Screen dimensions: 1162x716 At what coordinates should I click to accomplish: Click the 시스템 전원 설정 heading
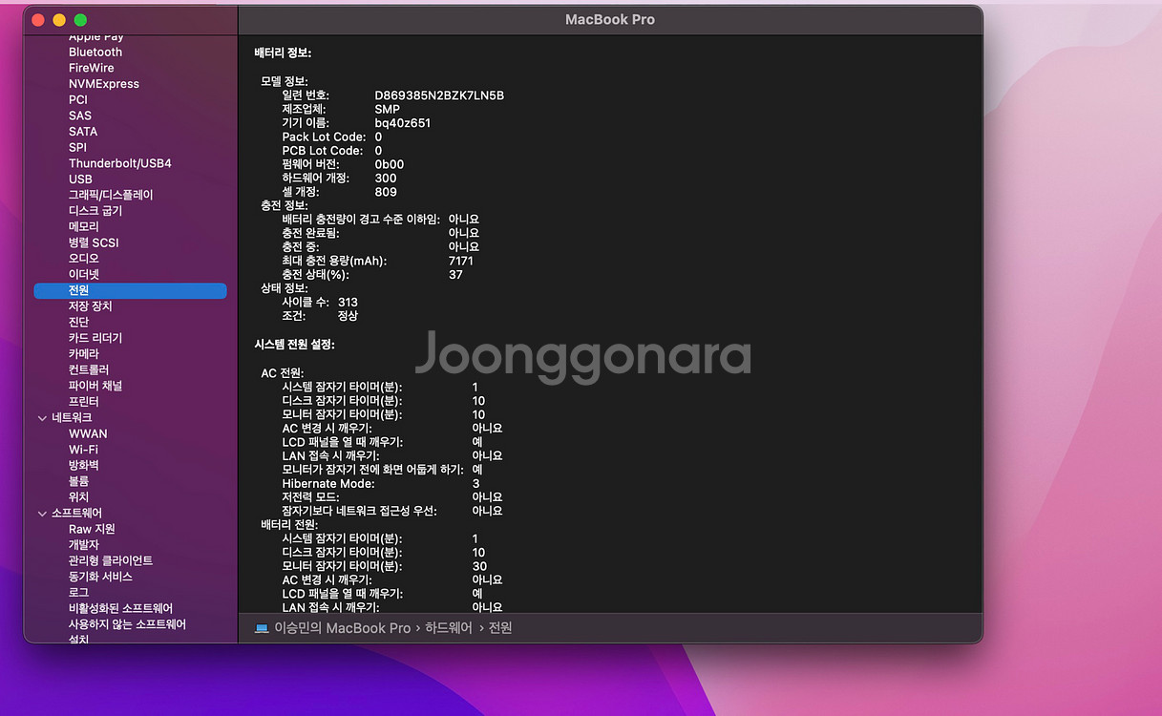tap(294, 345)
